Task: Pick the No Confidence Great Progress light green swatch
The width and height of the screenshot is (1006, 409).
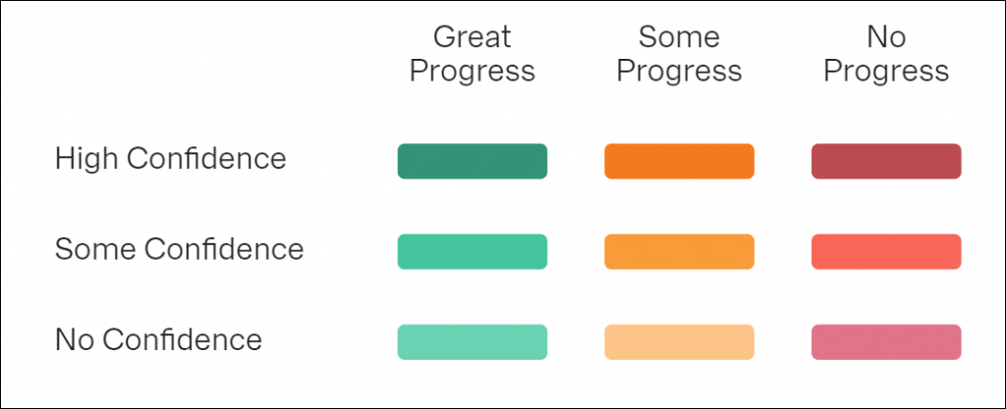Action: pyautogui.click(x=473, y=341)
